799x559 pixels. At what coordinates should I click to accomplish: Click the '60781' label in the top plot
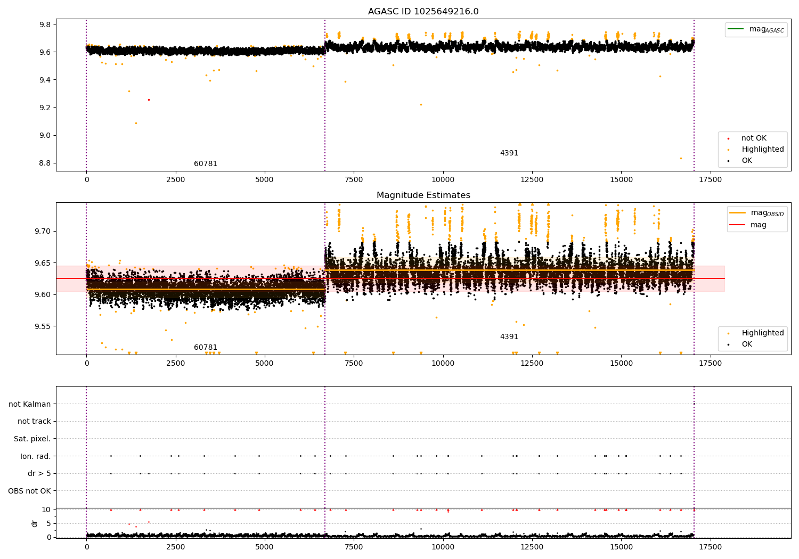click(x=206, y=164)
